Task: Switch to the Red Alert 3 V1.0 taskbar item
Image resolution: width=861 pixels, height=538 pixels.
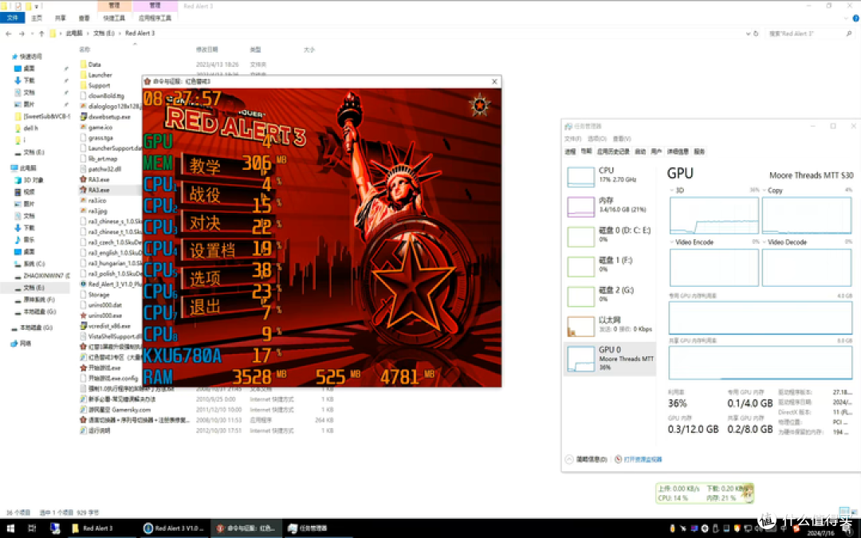Action: [x=173, y=528]
